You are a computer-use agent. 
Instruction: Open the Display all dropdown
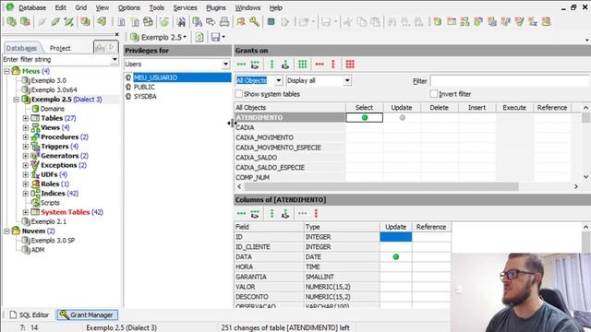point(347,80)
